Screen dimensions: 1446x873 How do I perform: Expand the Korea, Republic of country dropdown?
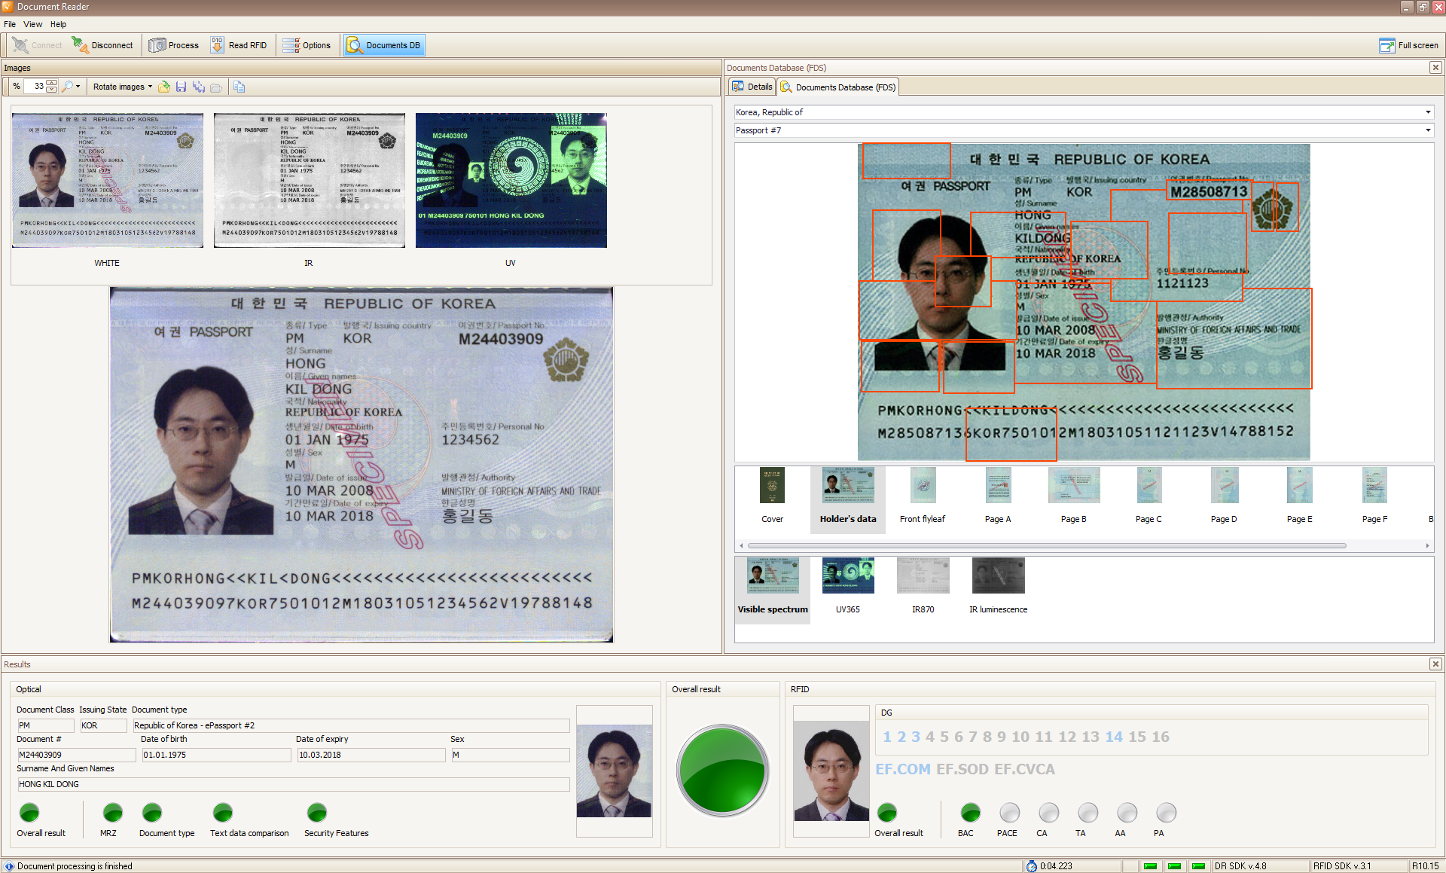(x=1427, y=112)
